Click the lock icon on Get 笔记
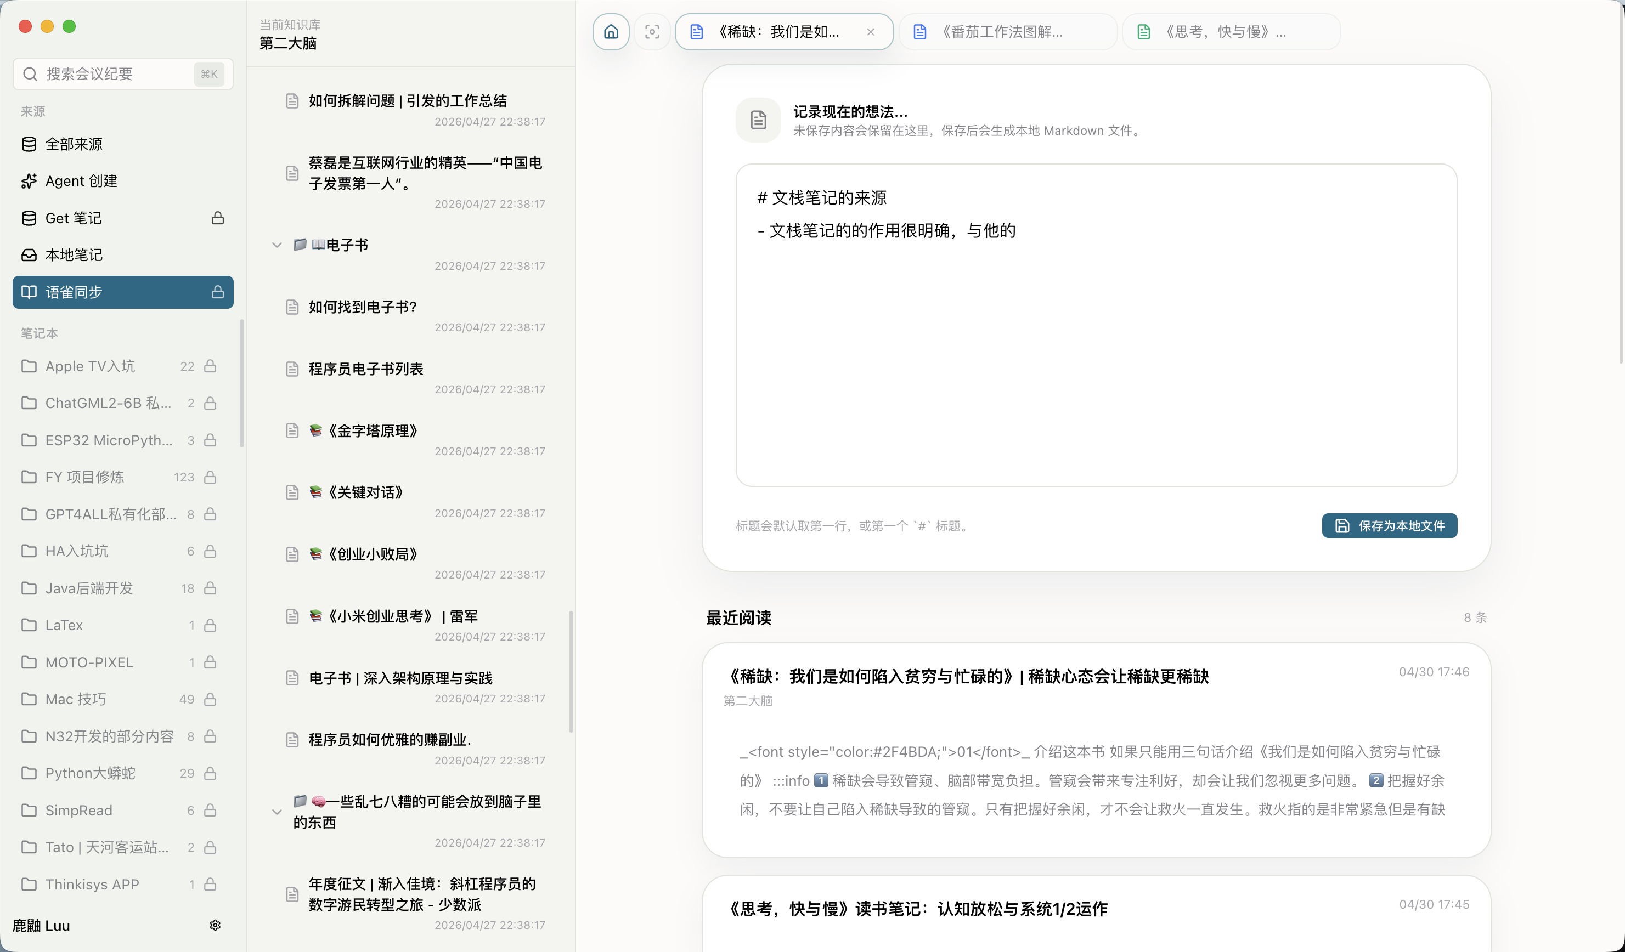Viewport: 1625px width, 952px height. click(217, 218)
